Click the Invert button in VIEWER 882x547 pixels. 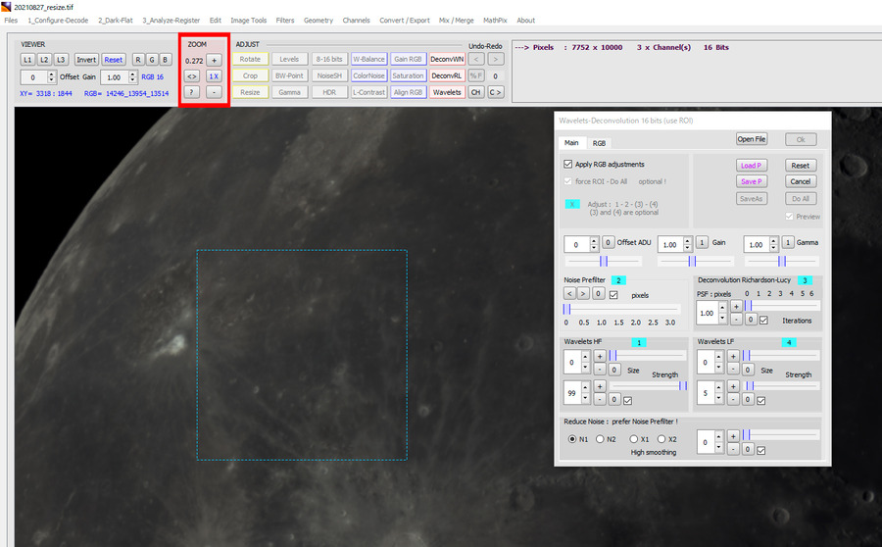pos(86,60)
